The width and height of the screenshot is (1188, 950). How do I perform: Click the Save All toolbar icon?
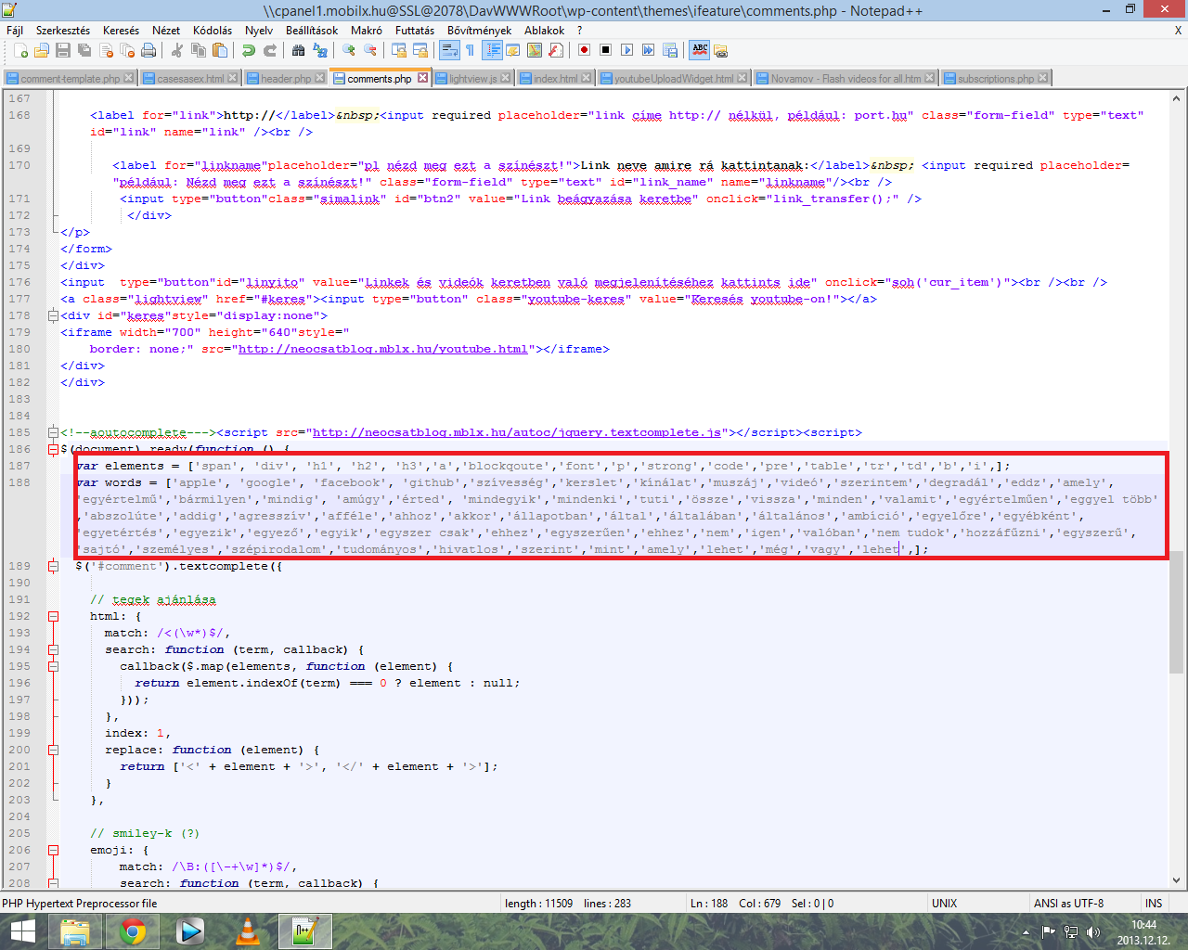(x=84, y=50)
